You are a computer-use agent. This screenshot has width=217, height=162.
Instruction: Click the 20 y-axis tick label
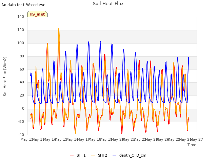click(22, 95)
